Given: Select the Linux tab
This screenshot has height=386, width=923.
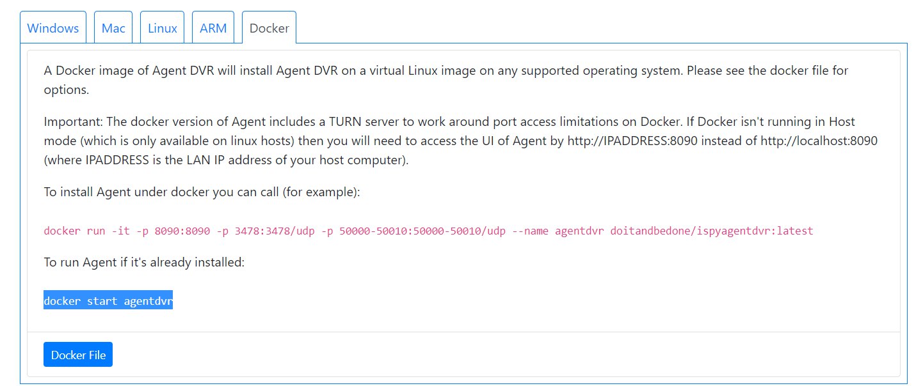Looking at the screenshot, I should [x=163, y=28].
